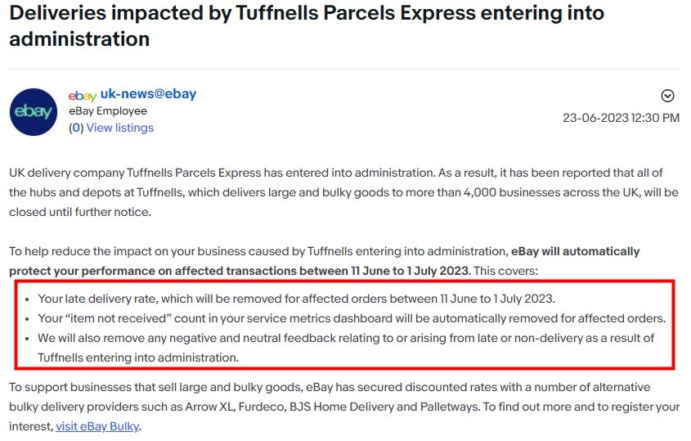
Task: Click the round blue eBay avatar
Action: coord(34,112)
